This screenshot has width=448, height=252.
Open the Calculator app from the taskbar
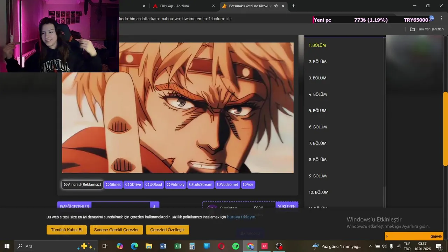[x=192, y=246]
